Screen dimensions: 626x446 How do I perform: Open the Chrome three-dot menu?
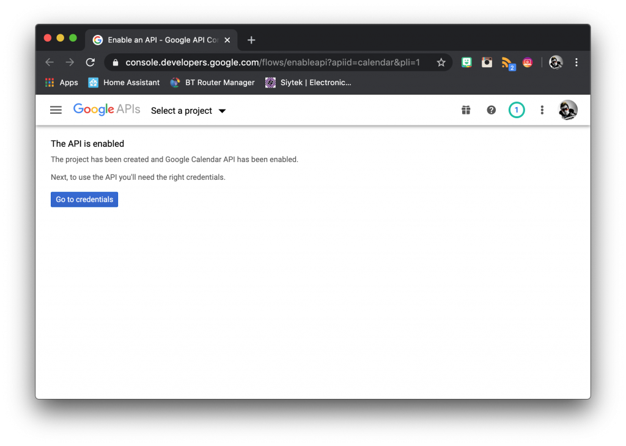(576, 62)
